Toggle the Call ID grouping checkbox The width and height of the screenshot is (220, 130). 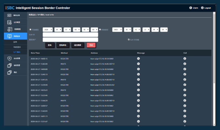129,40
